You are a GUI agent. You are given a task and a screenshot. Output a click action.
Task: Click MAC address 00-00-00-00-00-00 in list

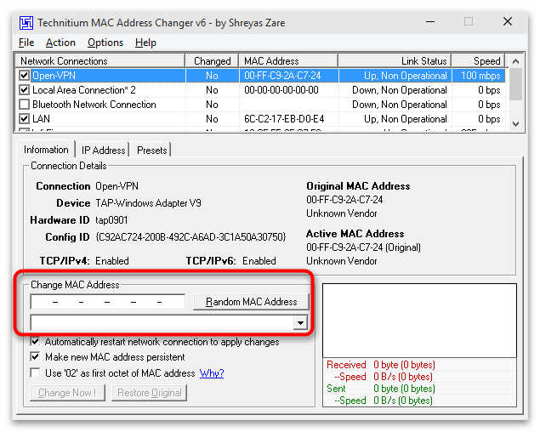click(281, 90)
